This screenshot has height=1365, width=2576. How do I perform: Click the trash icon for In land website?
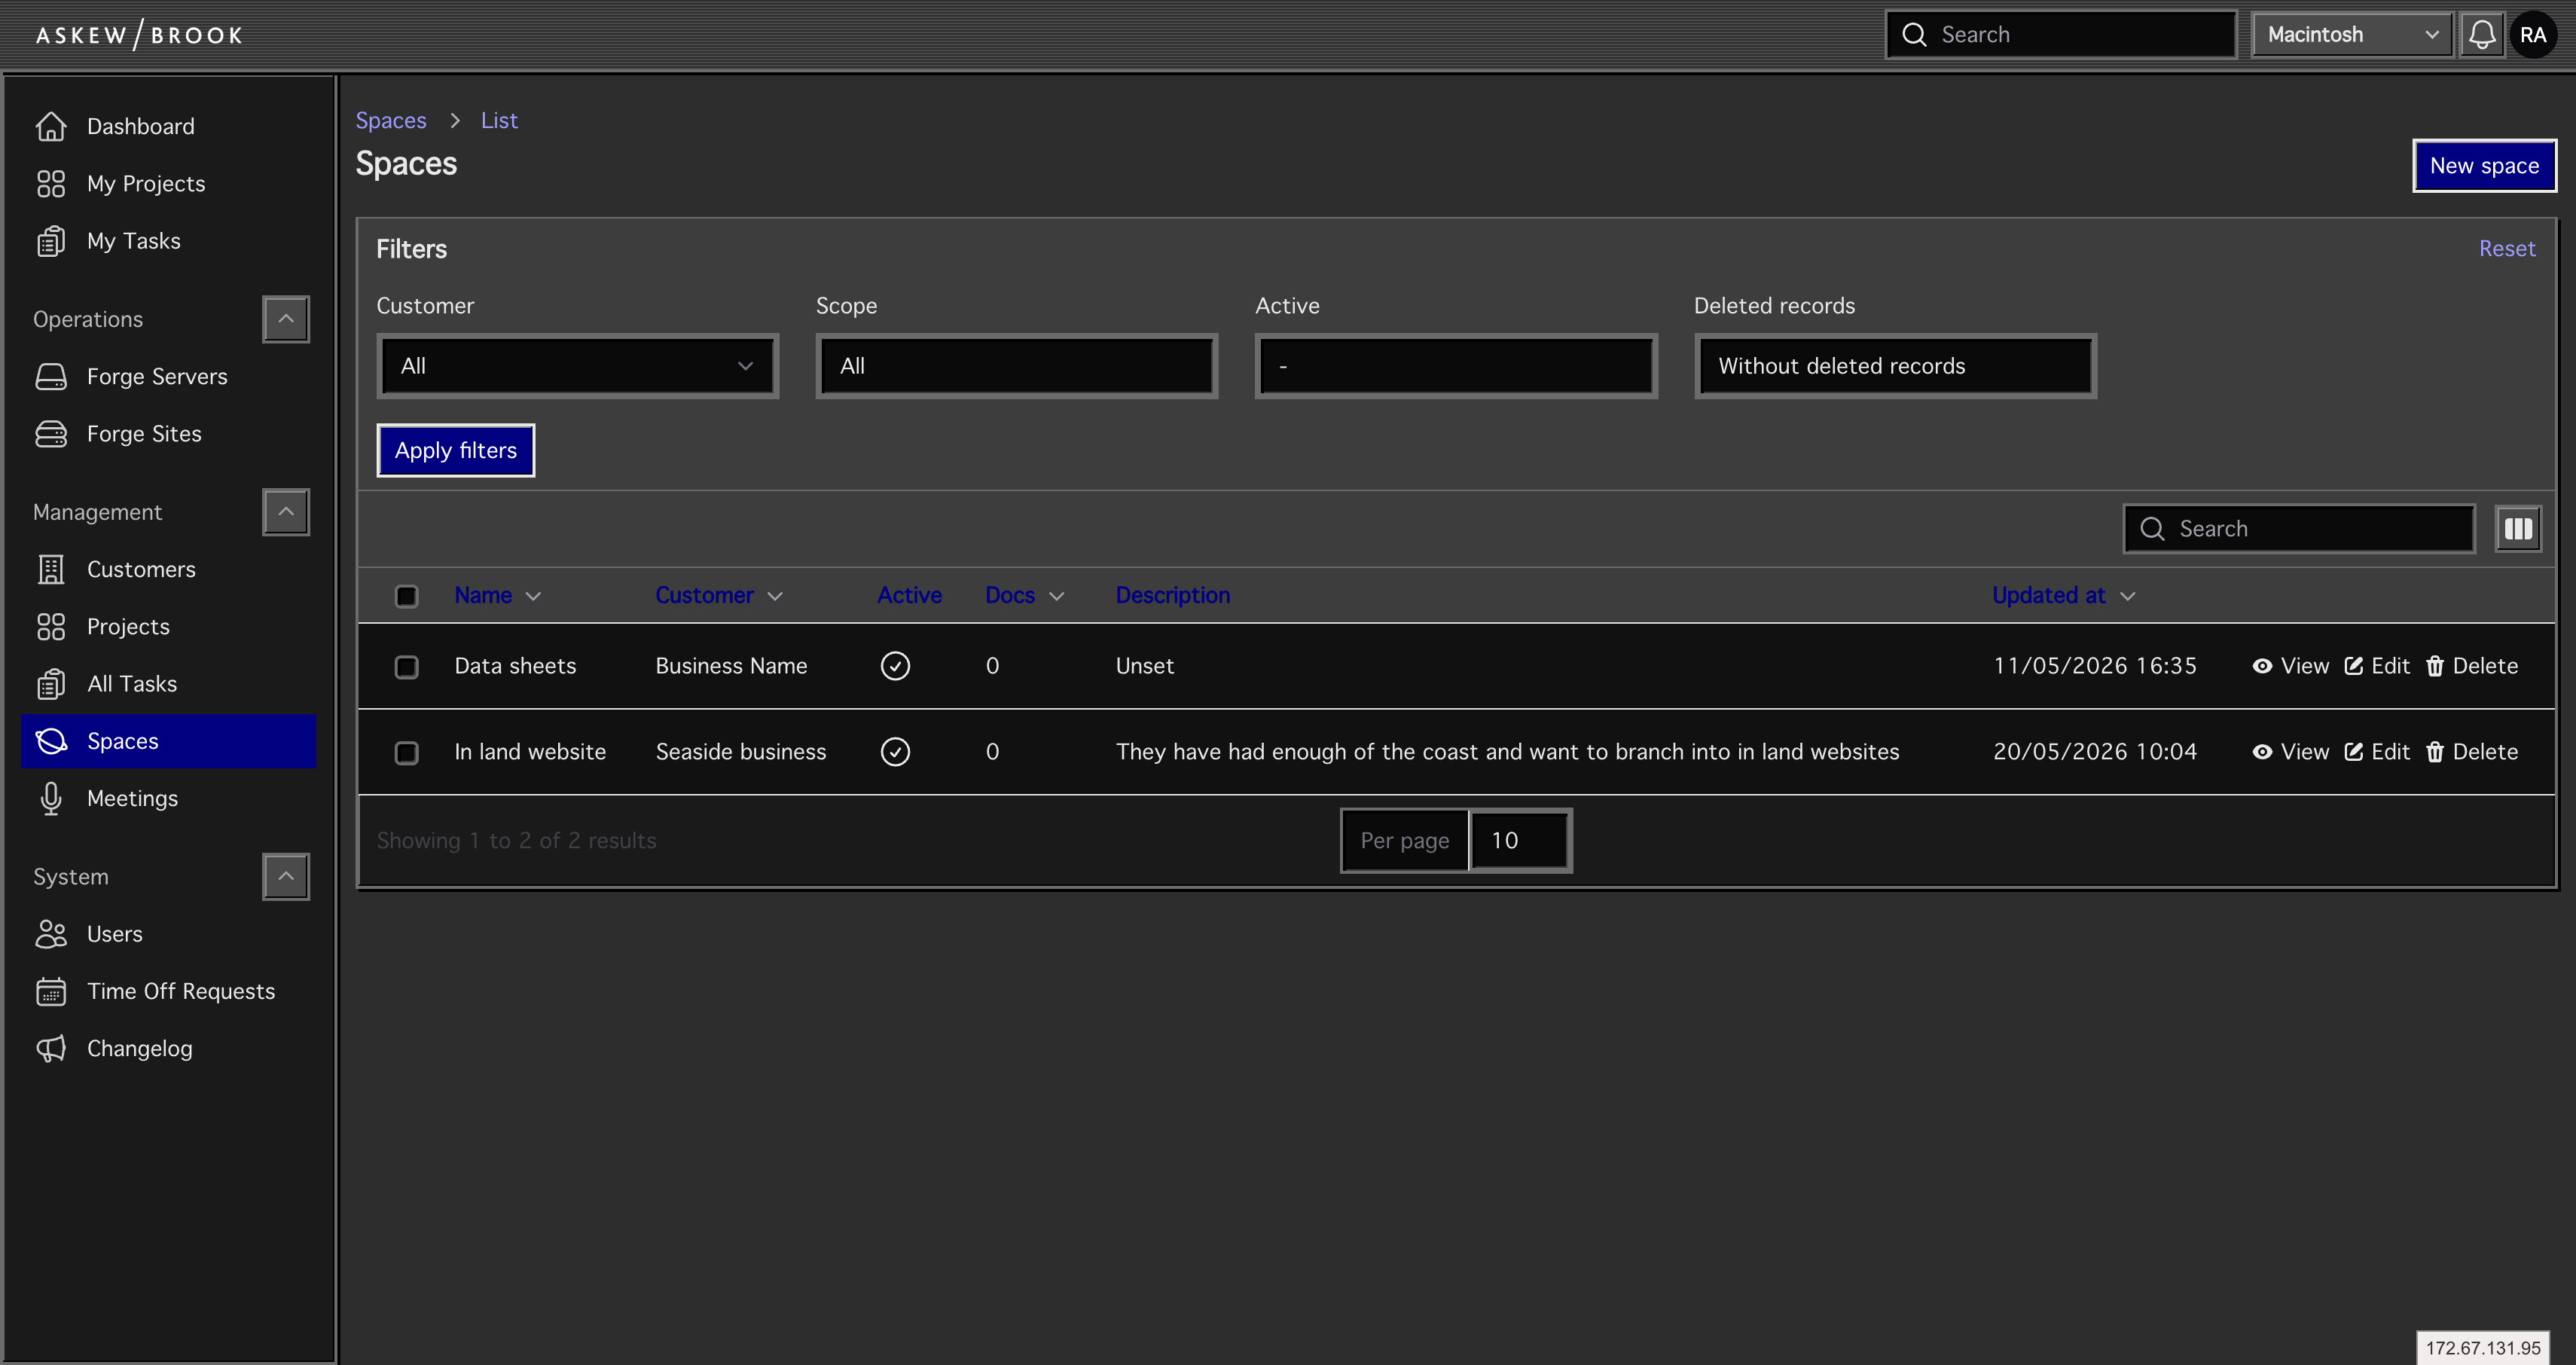2435,752
